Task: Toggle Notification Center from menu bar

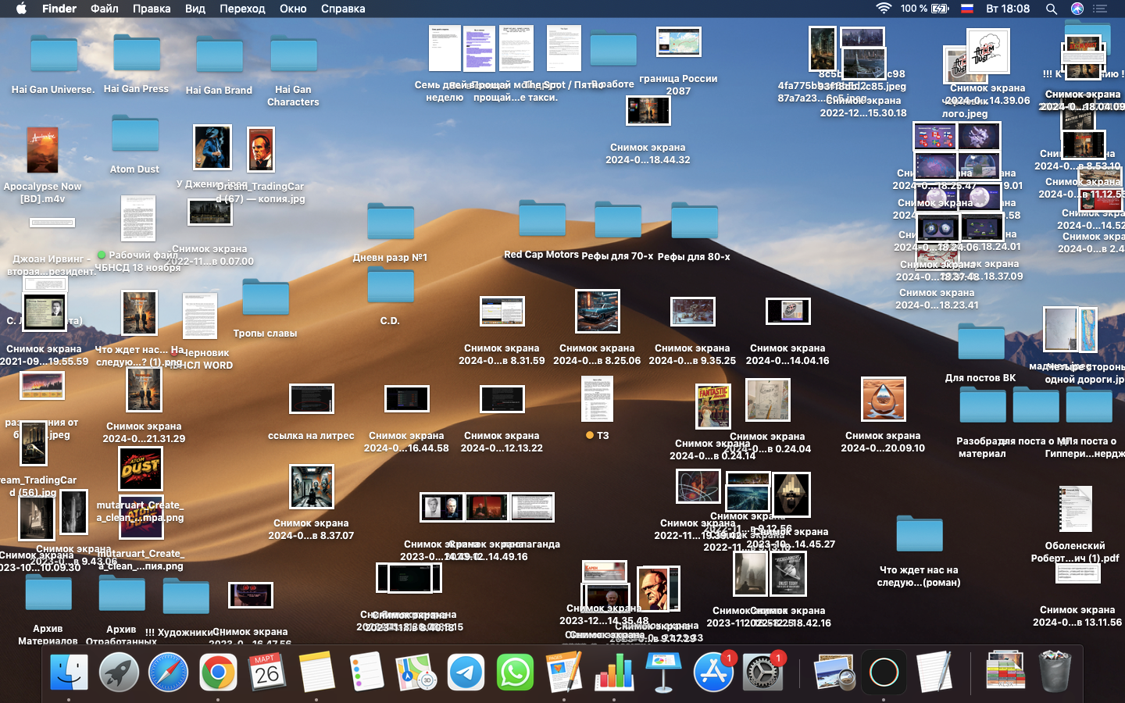Action: pyautogui.click(x=1101, y=9)
